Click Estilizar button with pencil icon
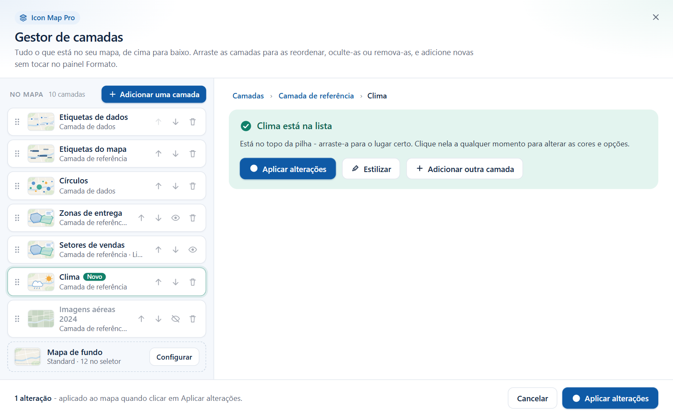673x416 pixels. click(x=371, y=169)
